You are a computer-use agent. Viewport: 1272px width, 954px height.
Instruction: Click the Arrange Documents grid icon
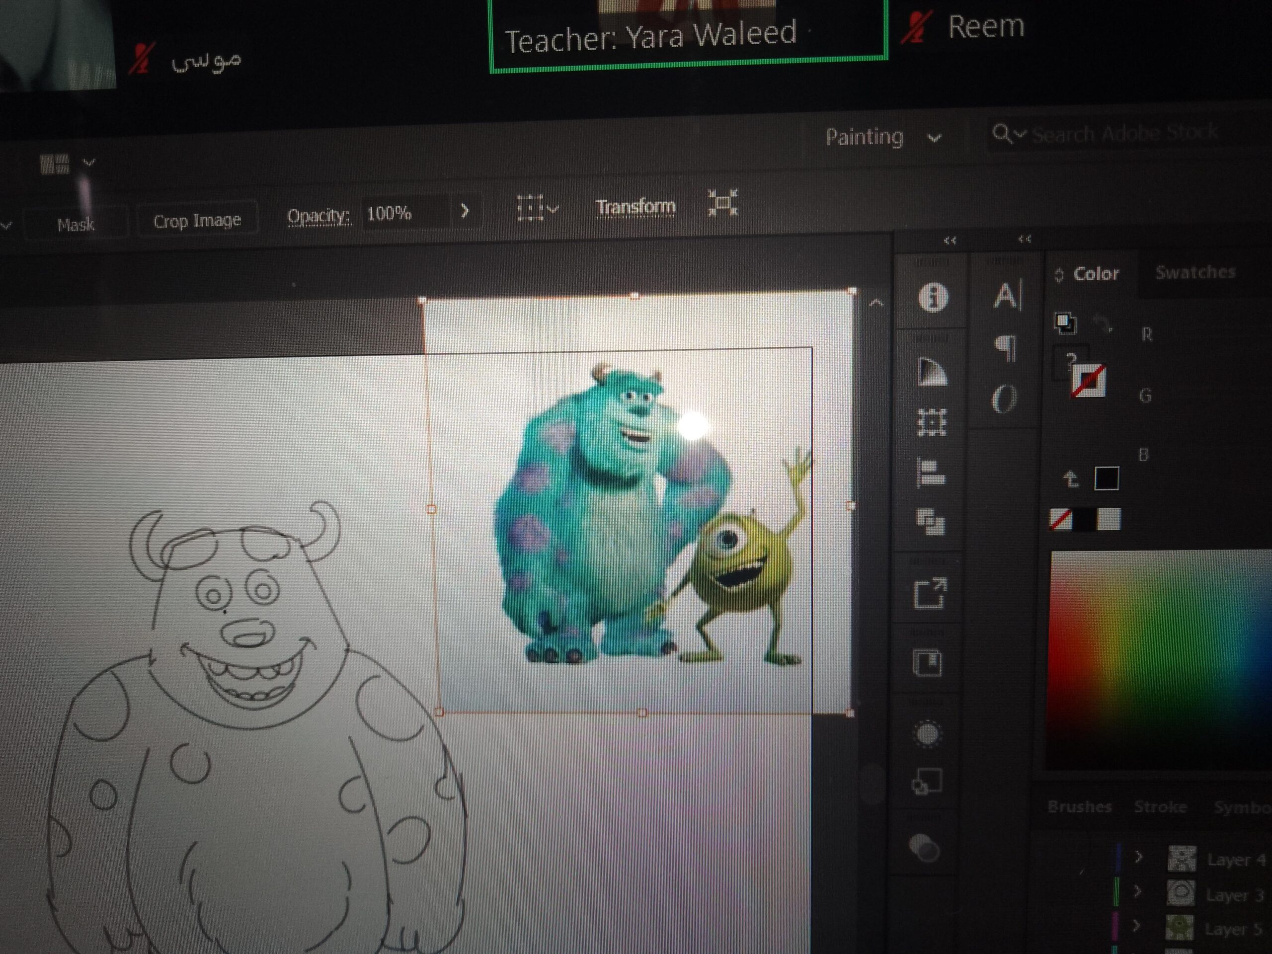[x=55, y=164]
